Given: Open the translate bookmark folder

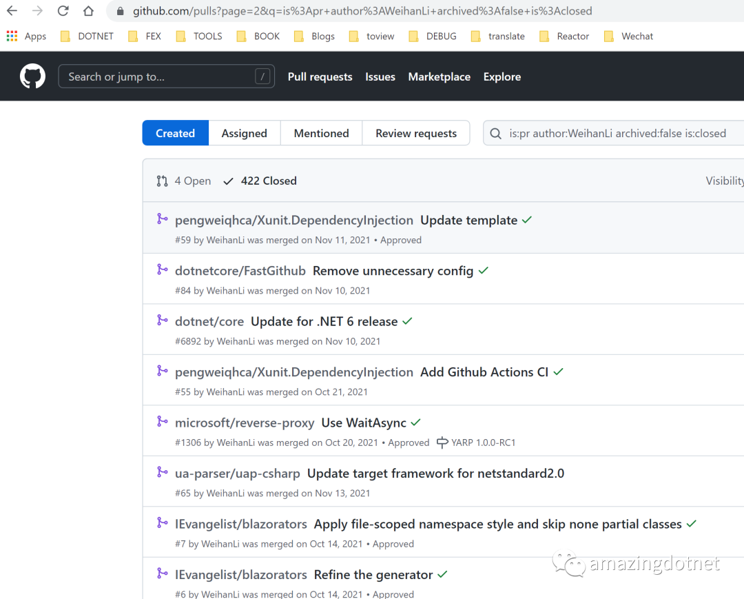Looking at the screenshot, I should (x=498, y=36).
